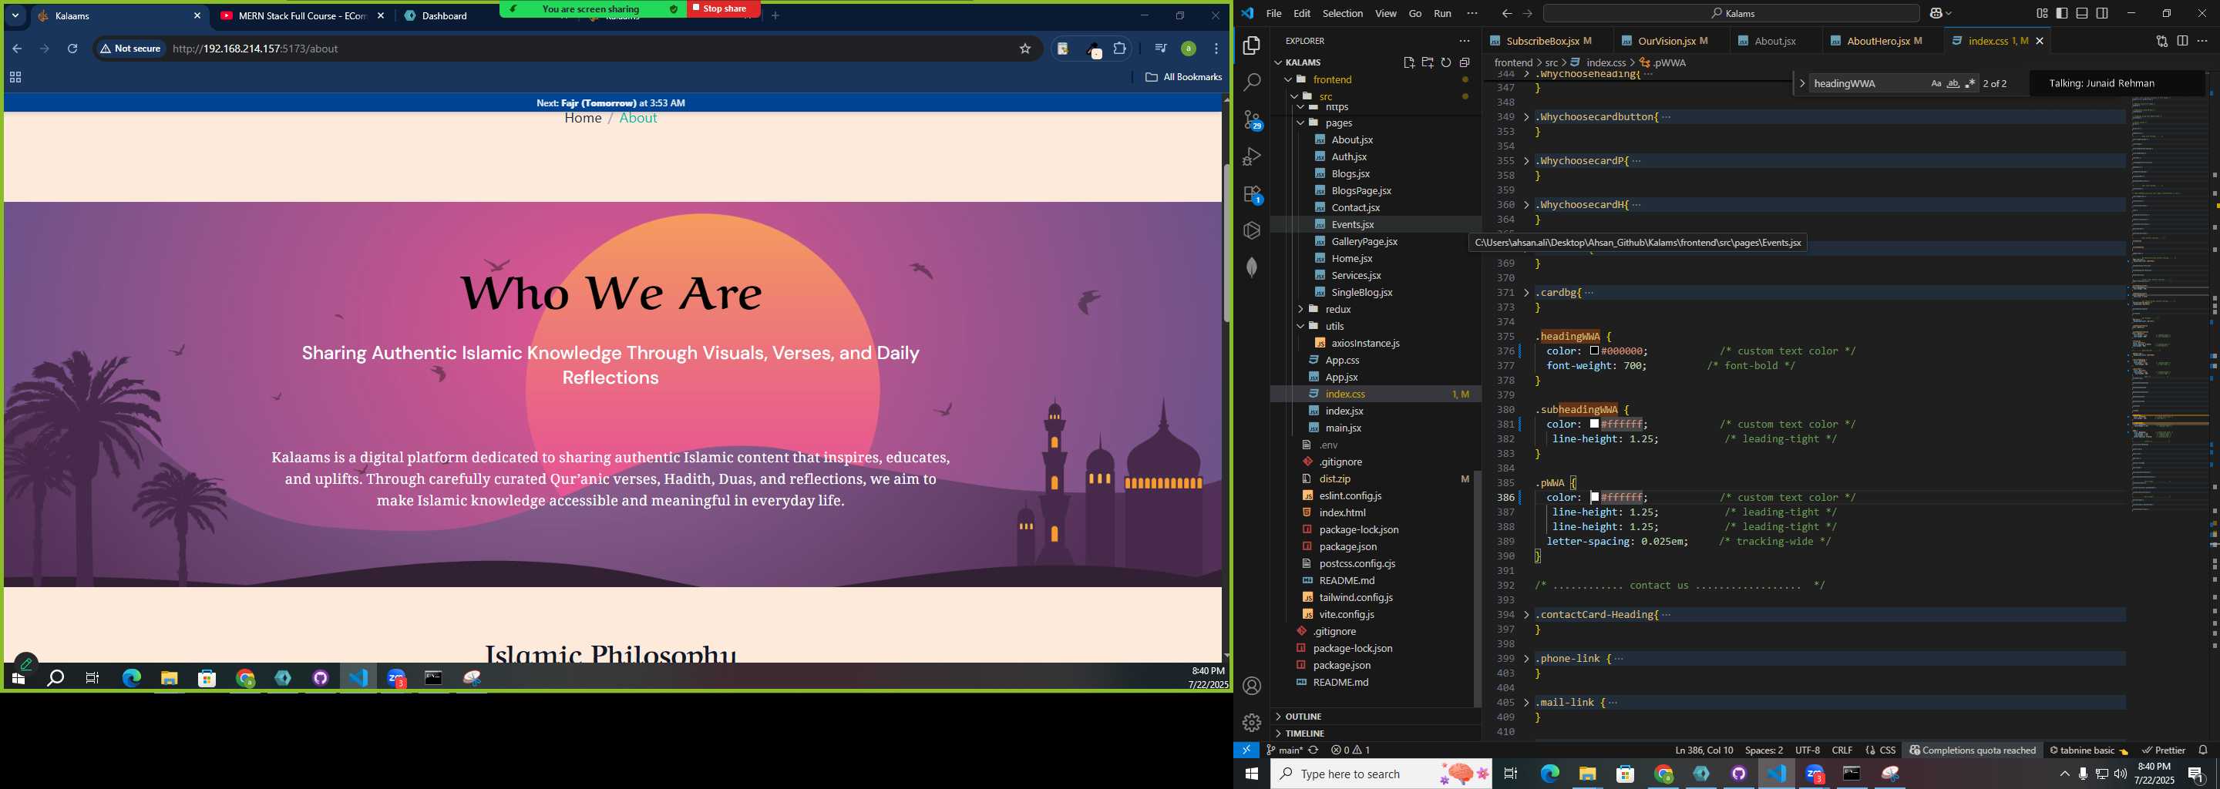Click #ffffff color swatch on line 386
The width and height of the screenshot is (2220, 789).
(1594, 498)
